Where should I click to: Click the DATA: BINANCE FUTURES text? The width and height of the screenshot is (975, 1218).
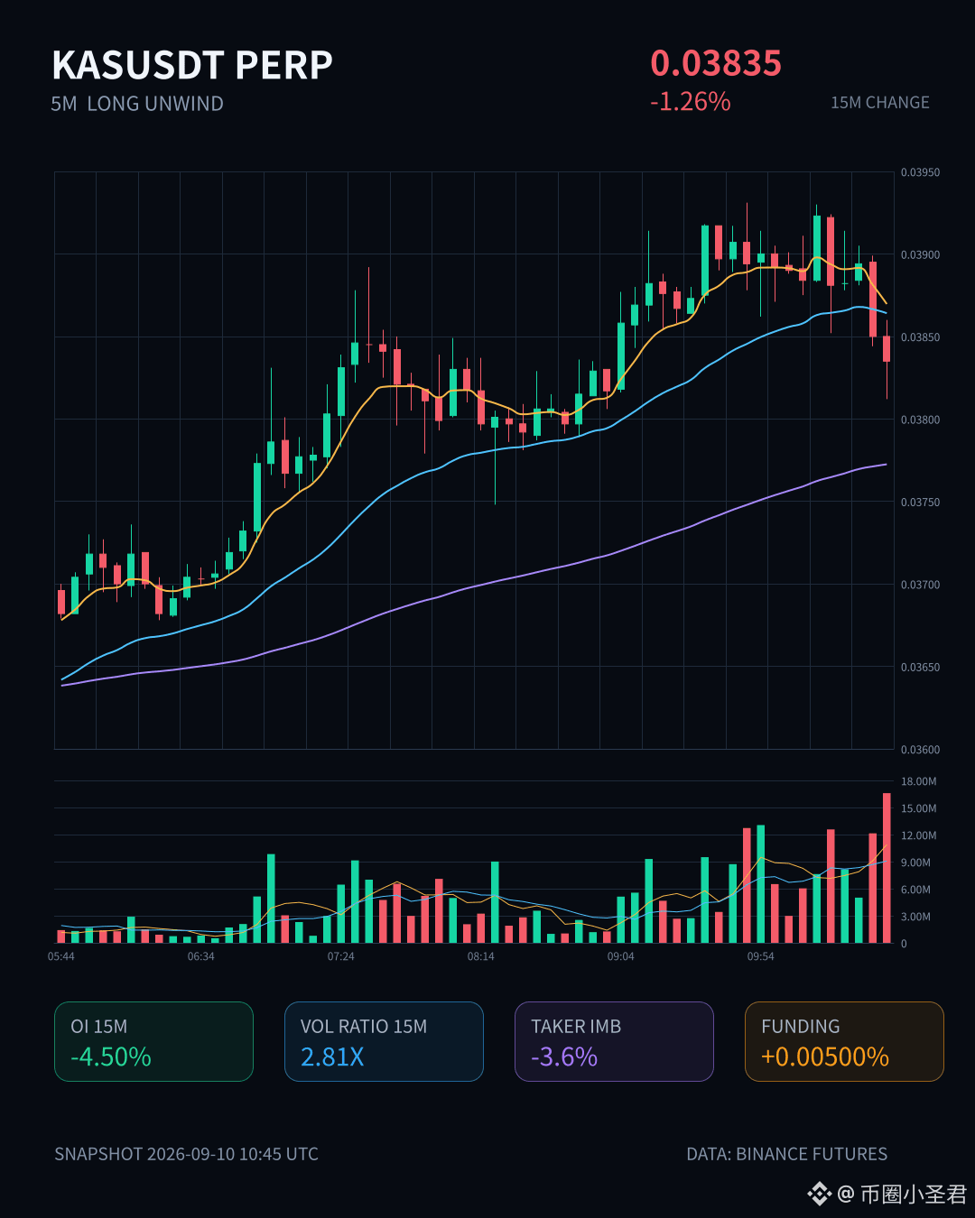pos(786,1154)
